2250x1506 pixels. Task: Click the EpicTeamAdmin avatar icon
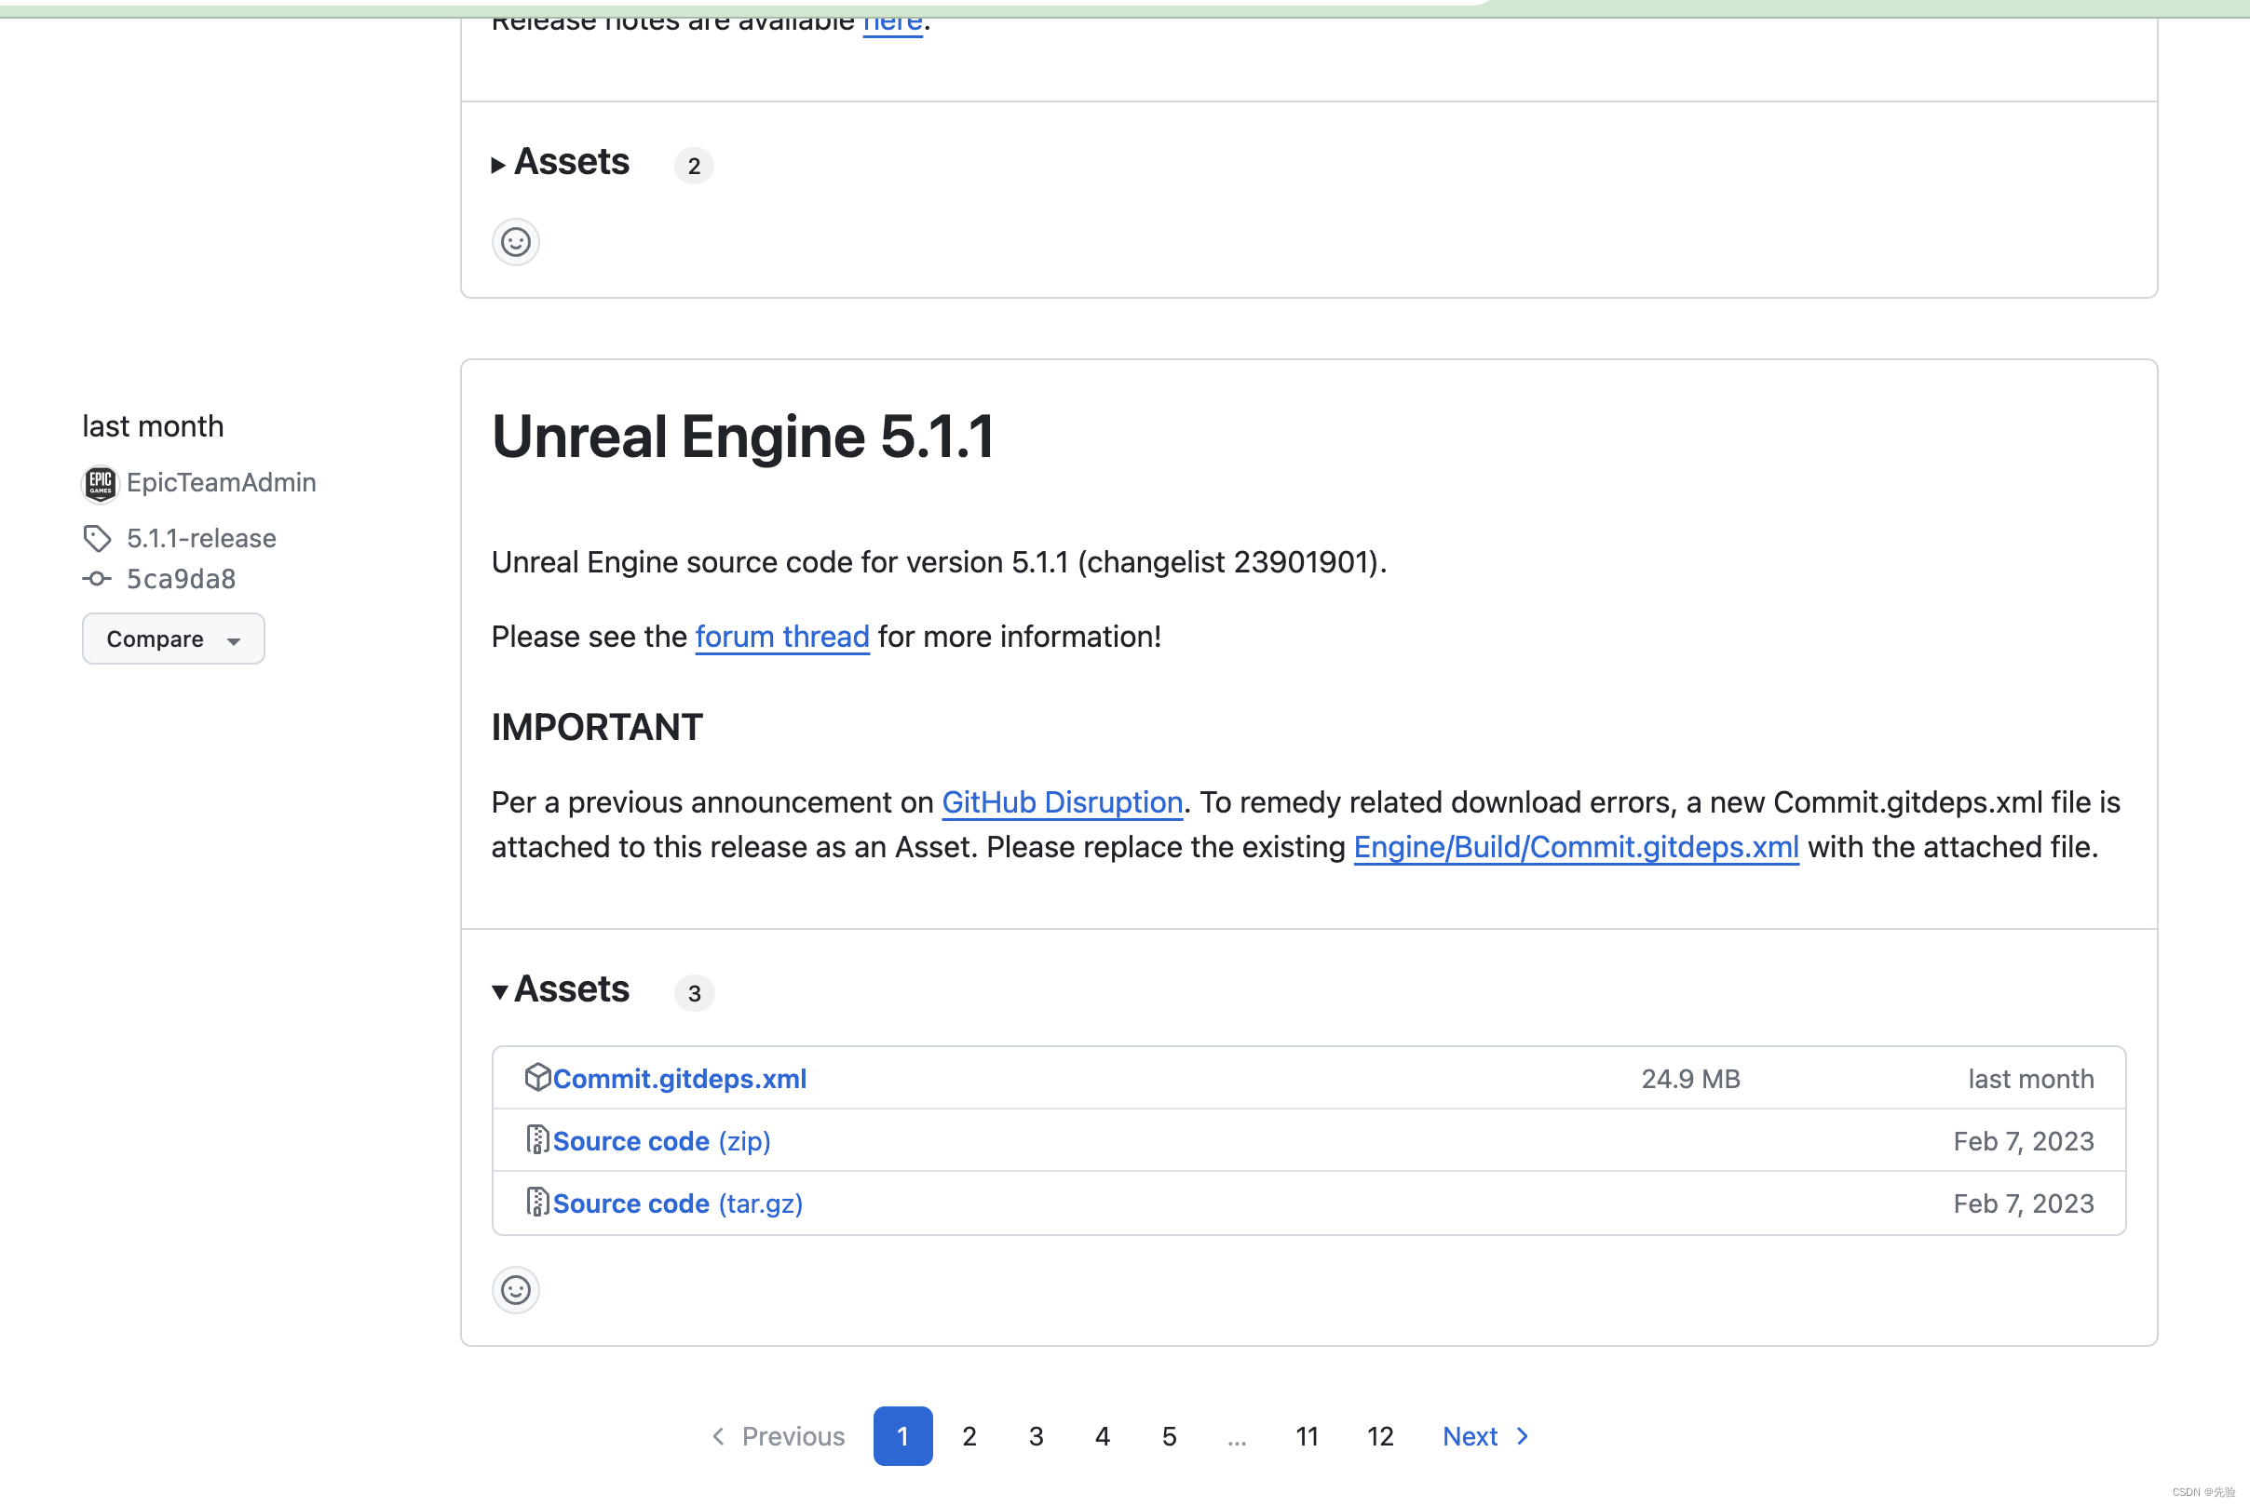[x=99, y=483]
